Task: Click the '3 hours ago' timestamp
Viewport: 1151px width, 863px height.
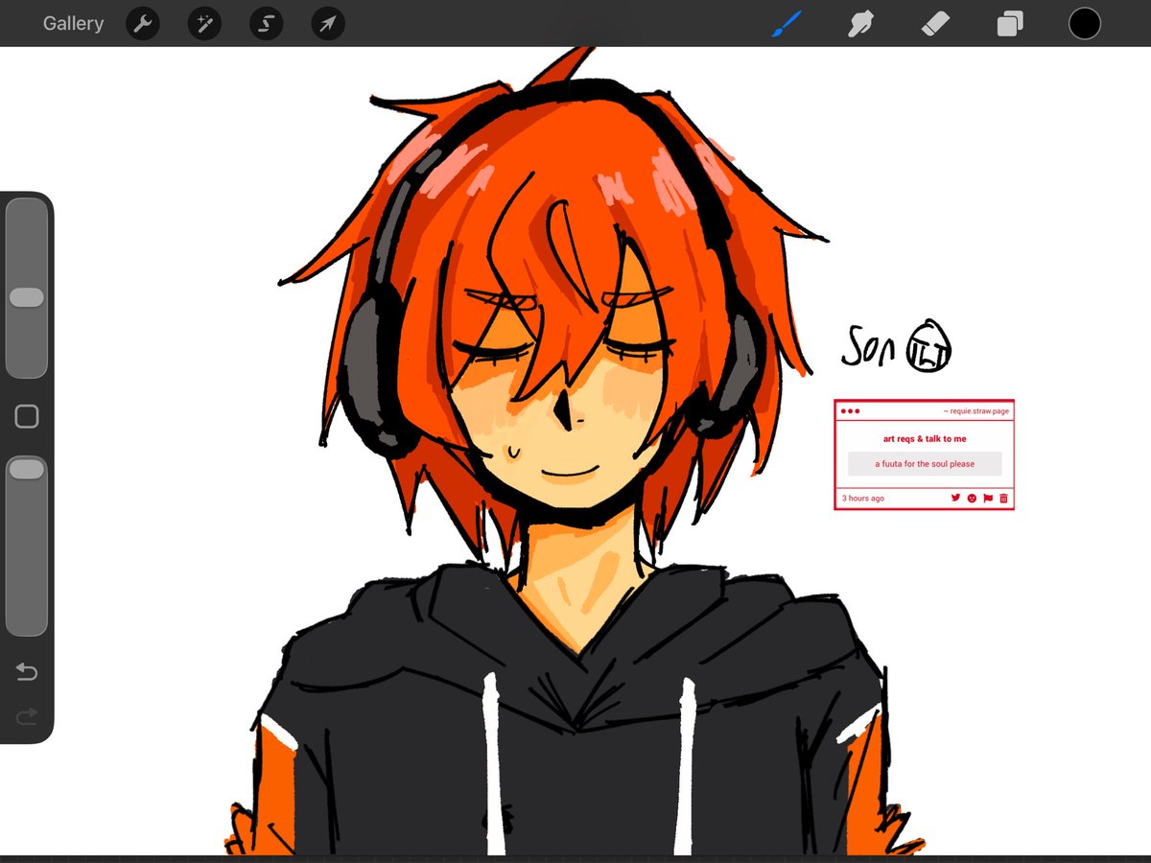Action: coord(863,499)
